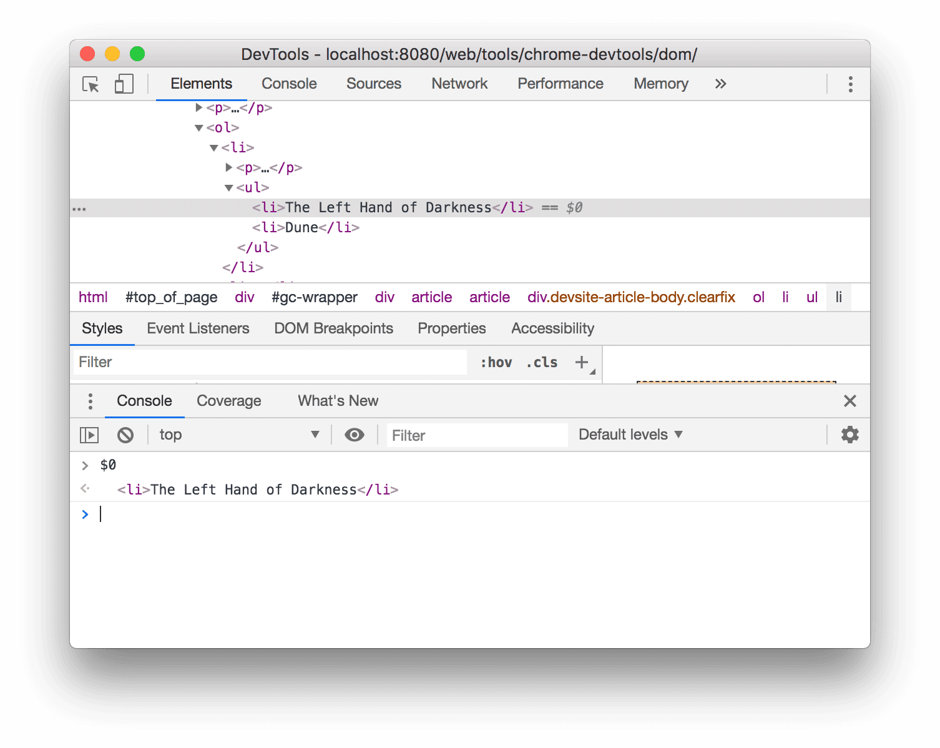This screenshot has width=940, height=748.
Task: Open the top context dropdown
Action: tap(239, 435)
